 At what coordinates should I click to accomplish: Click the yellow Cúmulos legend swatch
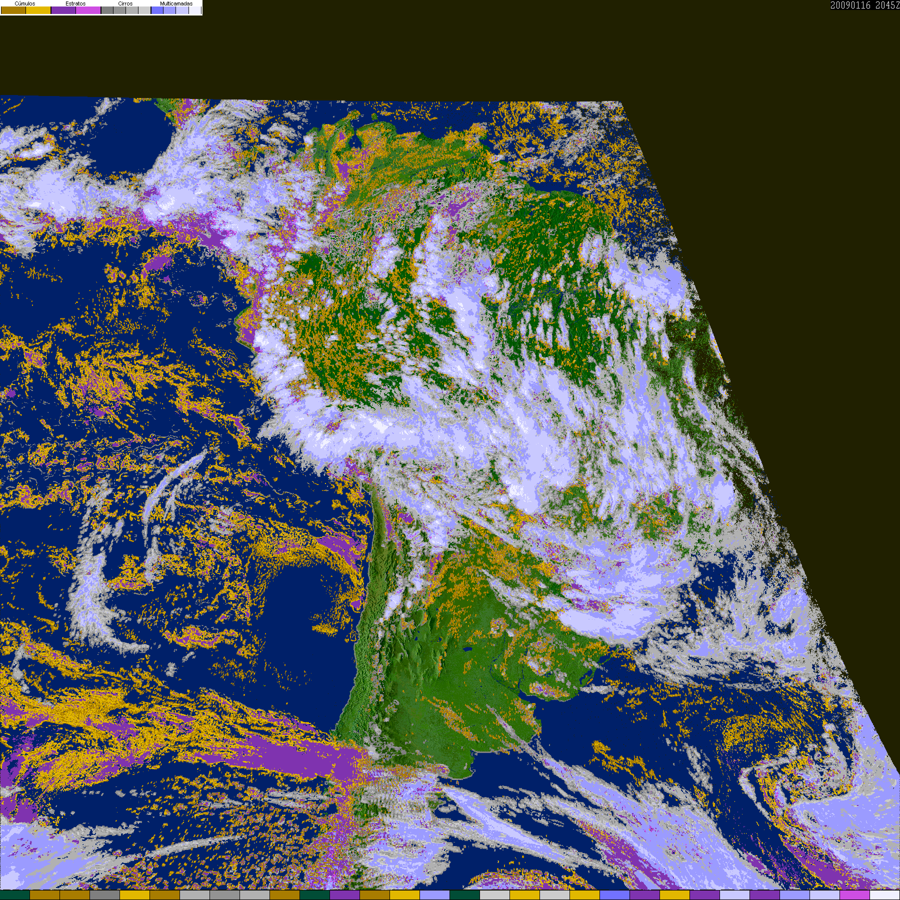click(38, 10)
